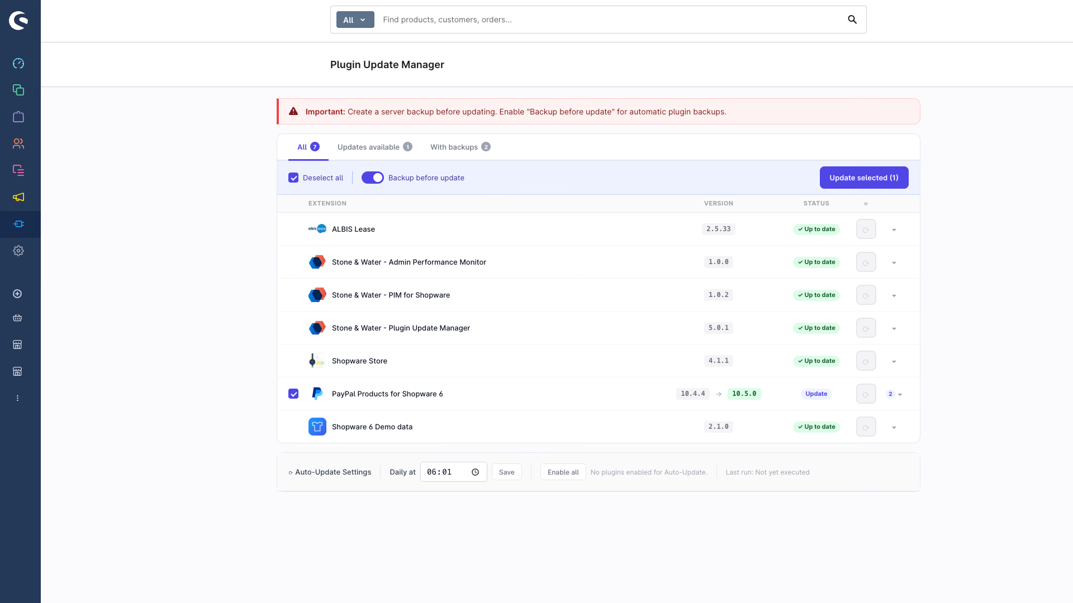Toggle the Backup before update switch
The image size is (1073, 603).
pyautogui.click(x=373, y=178)
